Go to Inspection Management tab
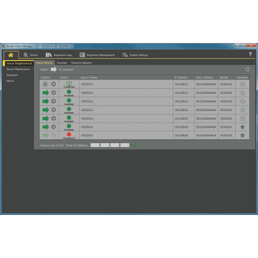Image resolution: width=258 pixels, height=258 pixels. click(97, 55)
